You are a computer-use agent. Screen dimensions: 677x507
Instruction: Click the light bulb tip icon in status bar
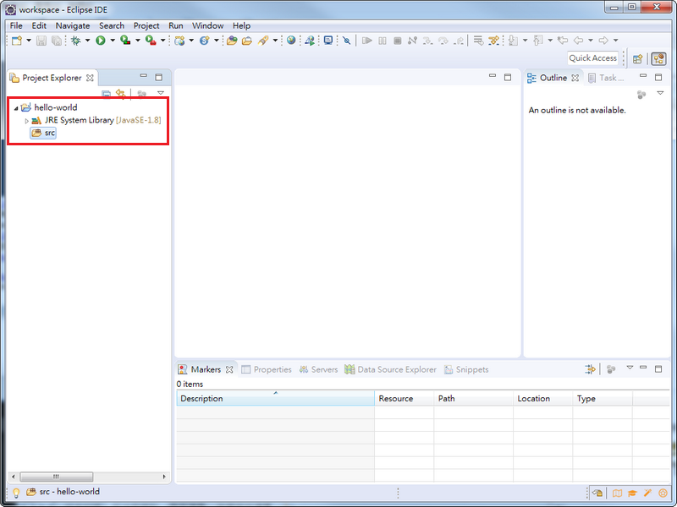15,492
